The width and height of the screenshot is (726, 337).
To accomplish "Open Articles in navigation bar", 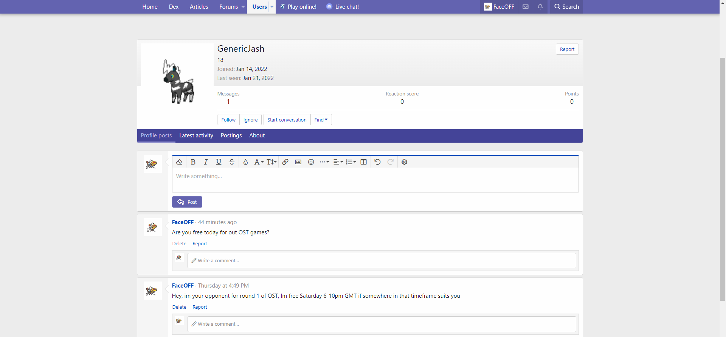I will [x=199, y=7].
